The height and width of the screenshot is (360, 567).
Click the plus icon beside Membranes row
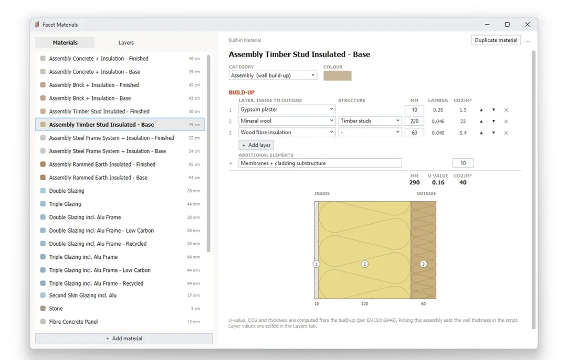[230, 163]
